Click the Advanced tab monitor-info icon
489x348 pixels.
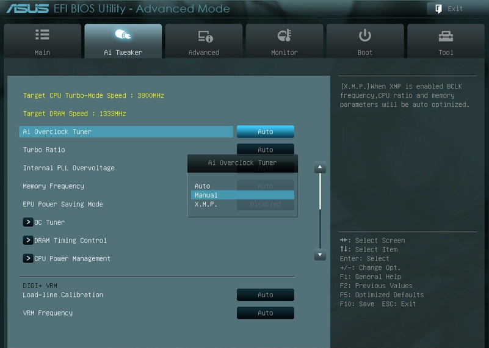[x=205, y=37]
